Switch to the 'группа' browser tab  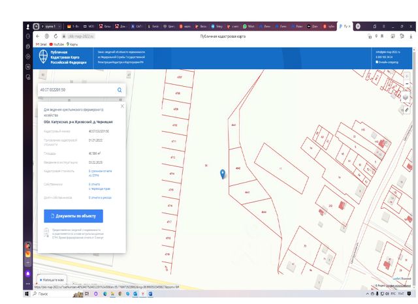(49, 25)
